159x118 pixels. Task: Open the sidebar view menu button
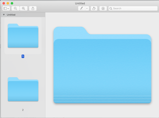tap(6, 8)
